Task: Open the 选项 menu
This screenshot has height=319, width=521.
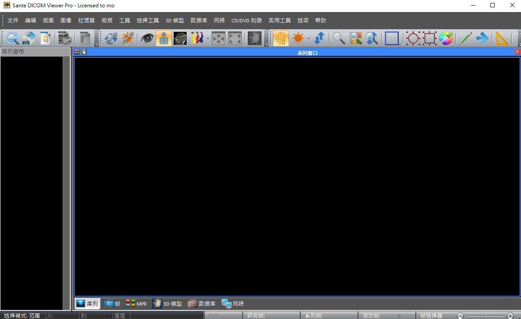Action: tap(303, 21)
